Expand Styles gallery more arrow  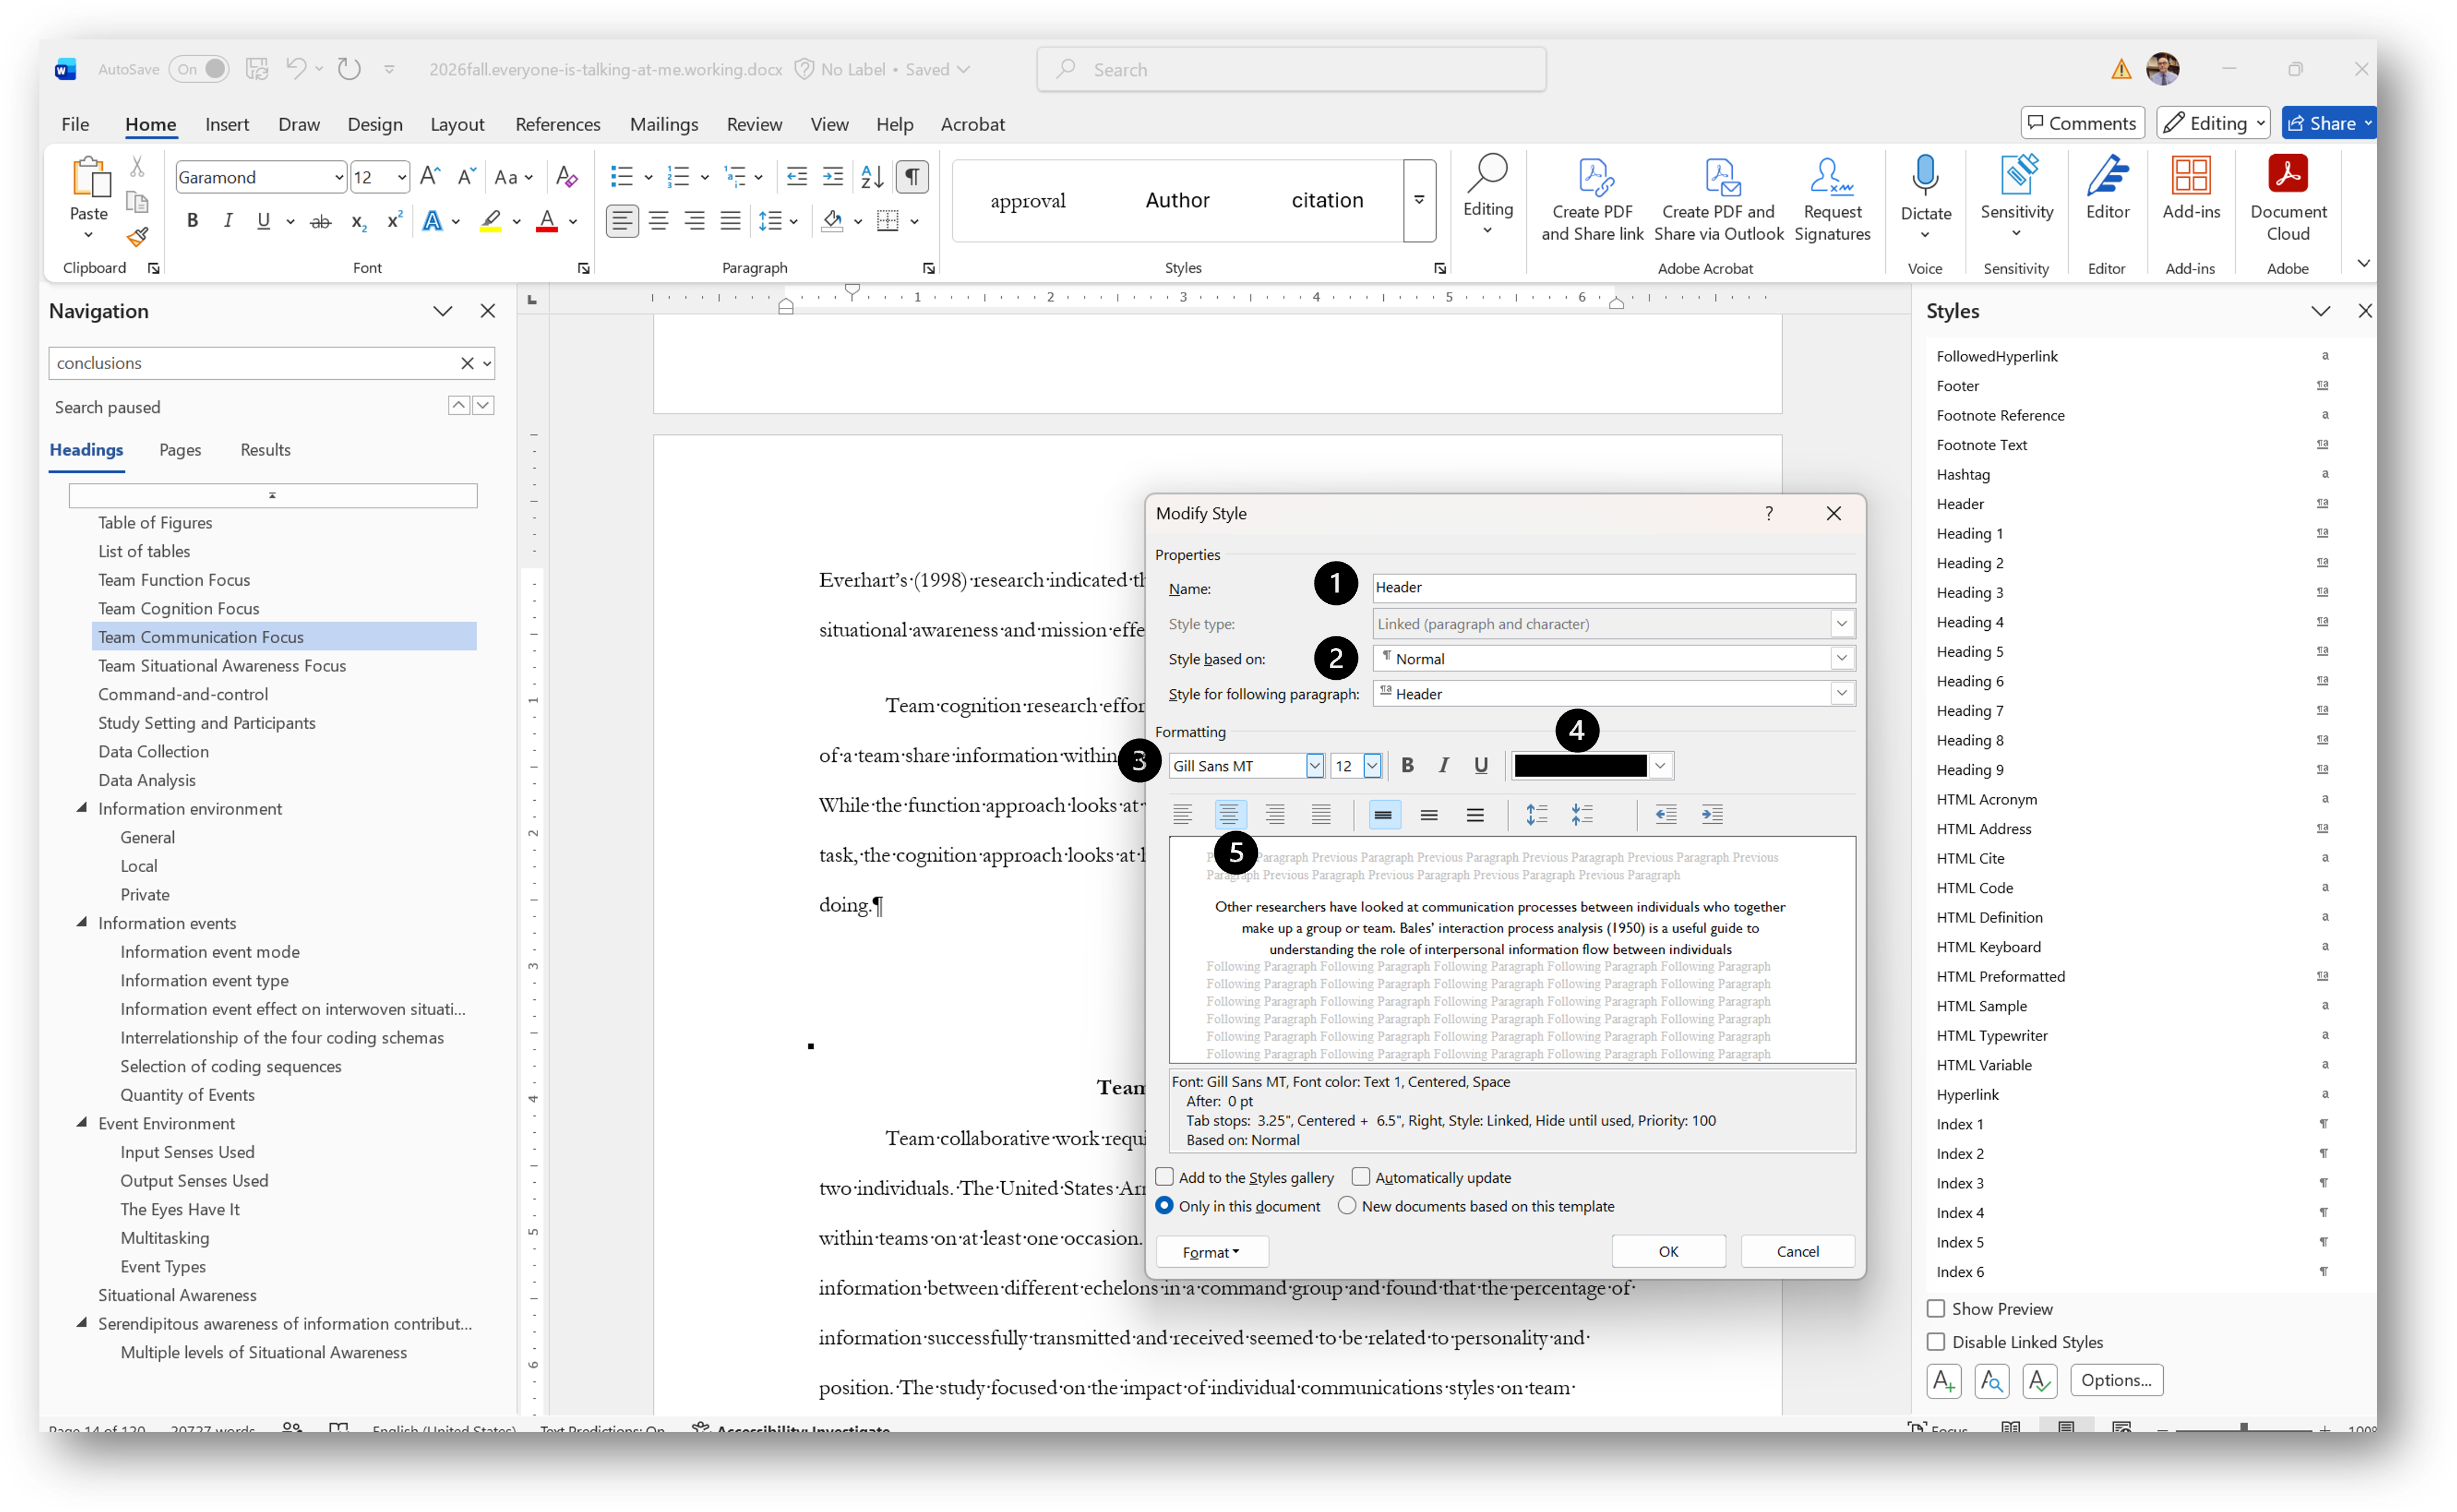[x=1419, y=200]
